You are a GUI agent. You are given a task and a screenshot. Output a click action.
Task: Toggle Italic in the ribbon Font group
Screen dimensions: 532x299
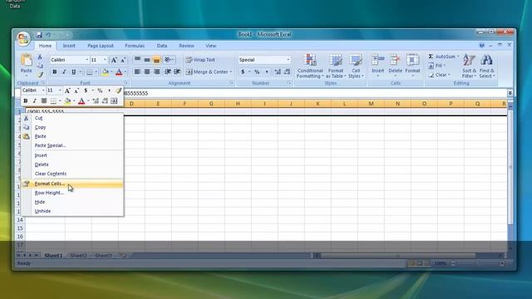pyautogui.click(x=64, y=72)
